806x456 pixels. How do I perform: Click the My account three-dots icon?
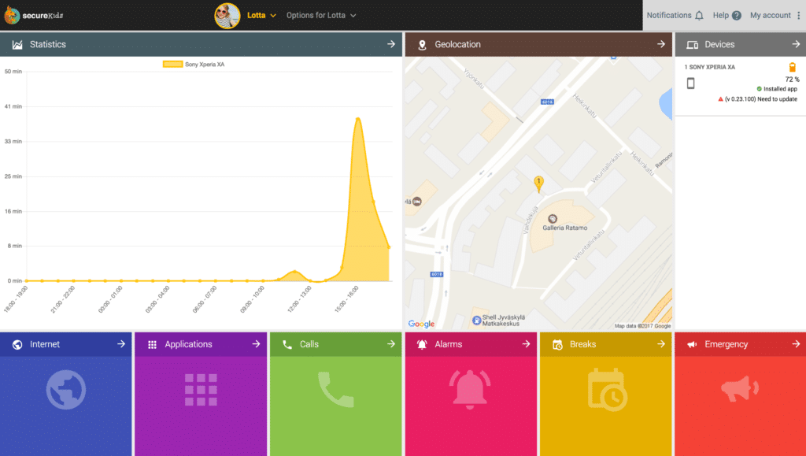(x=798, y=16)
